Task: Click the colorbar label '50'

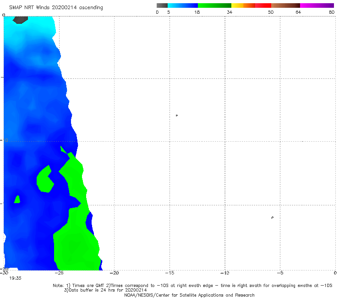Action: (271, 12)
